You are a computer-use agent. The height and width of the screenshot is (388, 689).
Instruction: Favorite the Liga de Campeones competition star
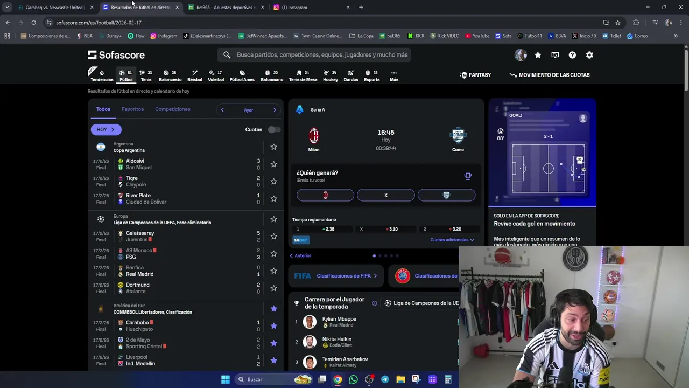point(273,219)
